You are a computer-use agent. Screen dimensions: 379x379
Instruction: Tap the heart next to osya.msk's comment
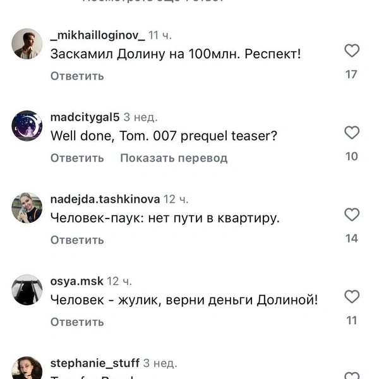(x=351, y=296)
